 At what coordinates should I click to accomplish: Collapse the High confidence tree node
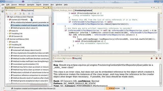click(x=6, y=17)
